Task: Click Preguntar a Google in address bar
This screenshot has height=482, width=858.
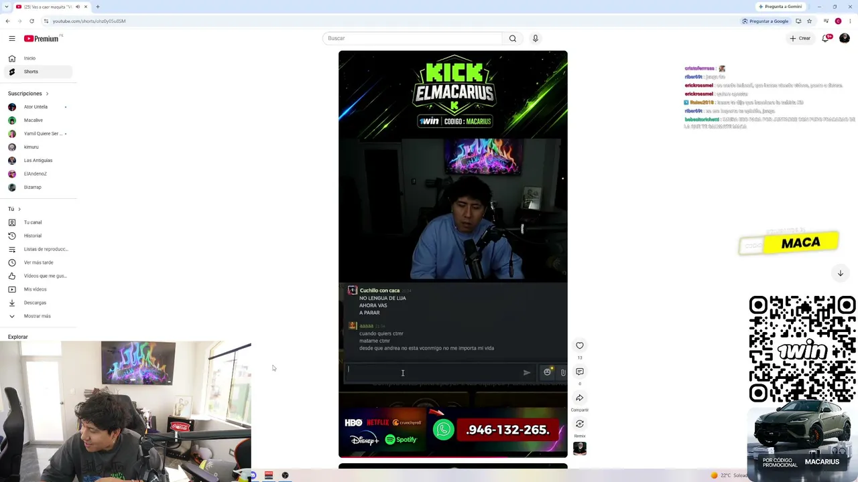Action: click(x=765, y=21)
